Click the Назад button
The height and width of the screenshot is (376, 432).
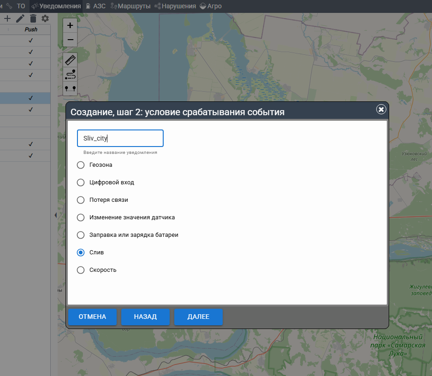(145, 317)
